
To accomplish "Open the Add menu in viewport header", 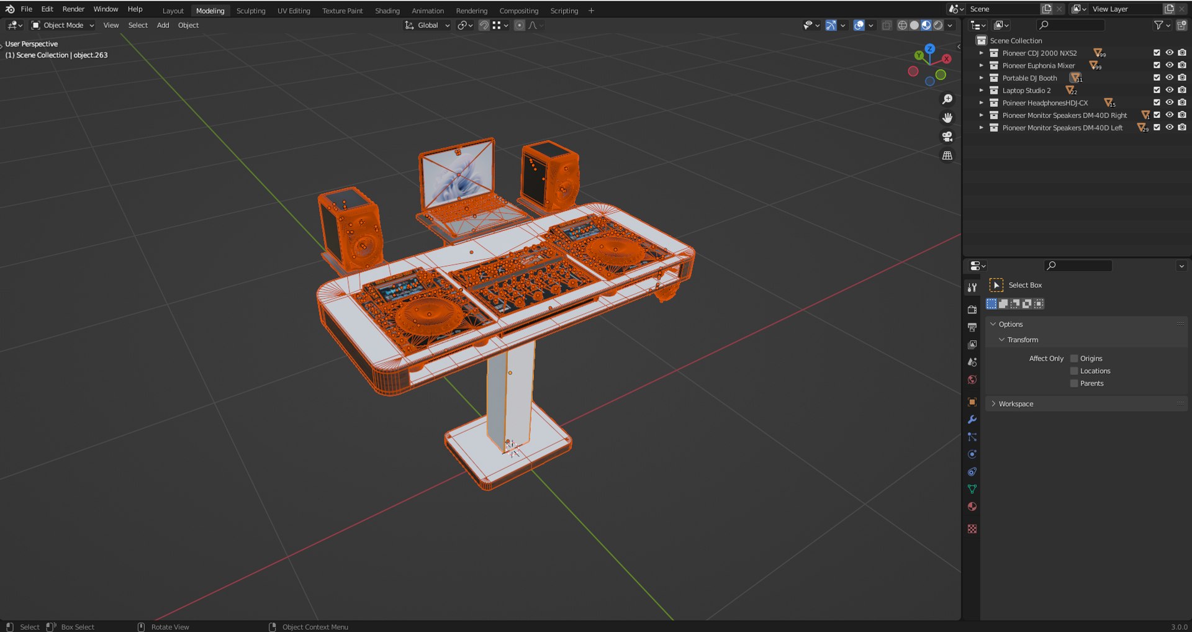I will (163, 25).
